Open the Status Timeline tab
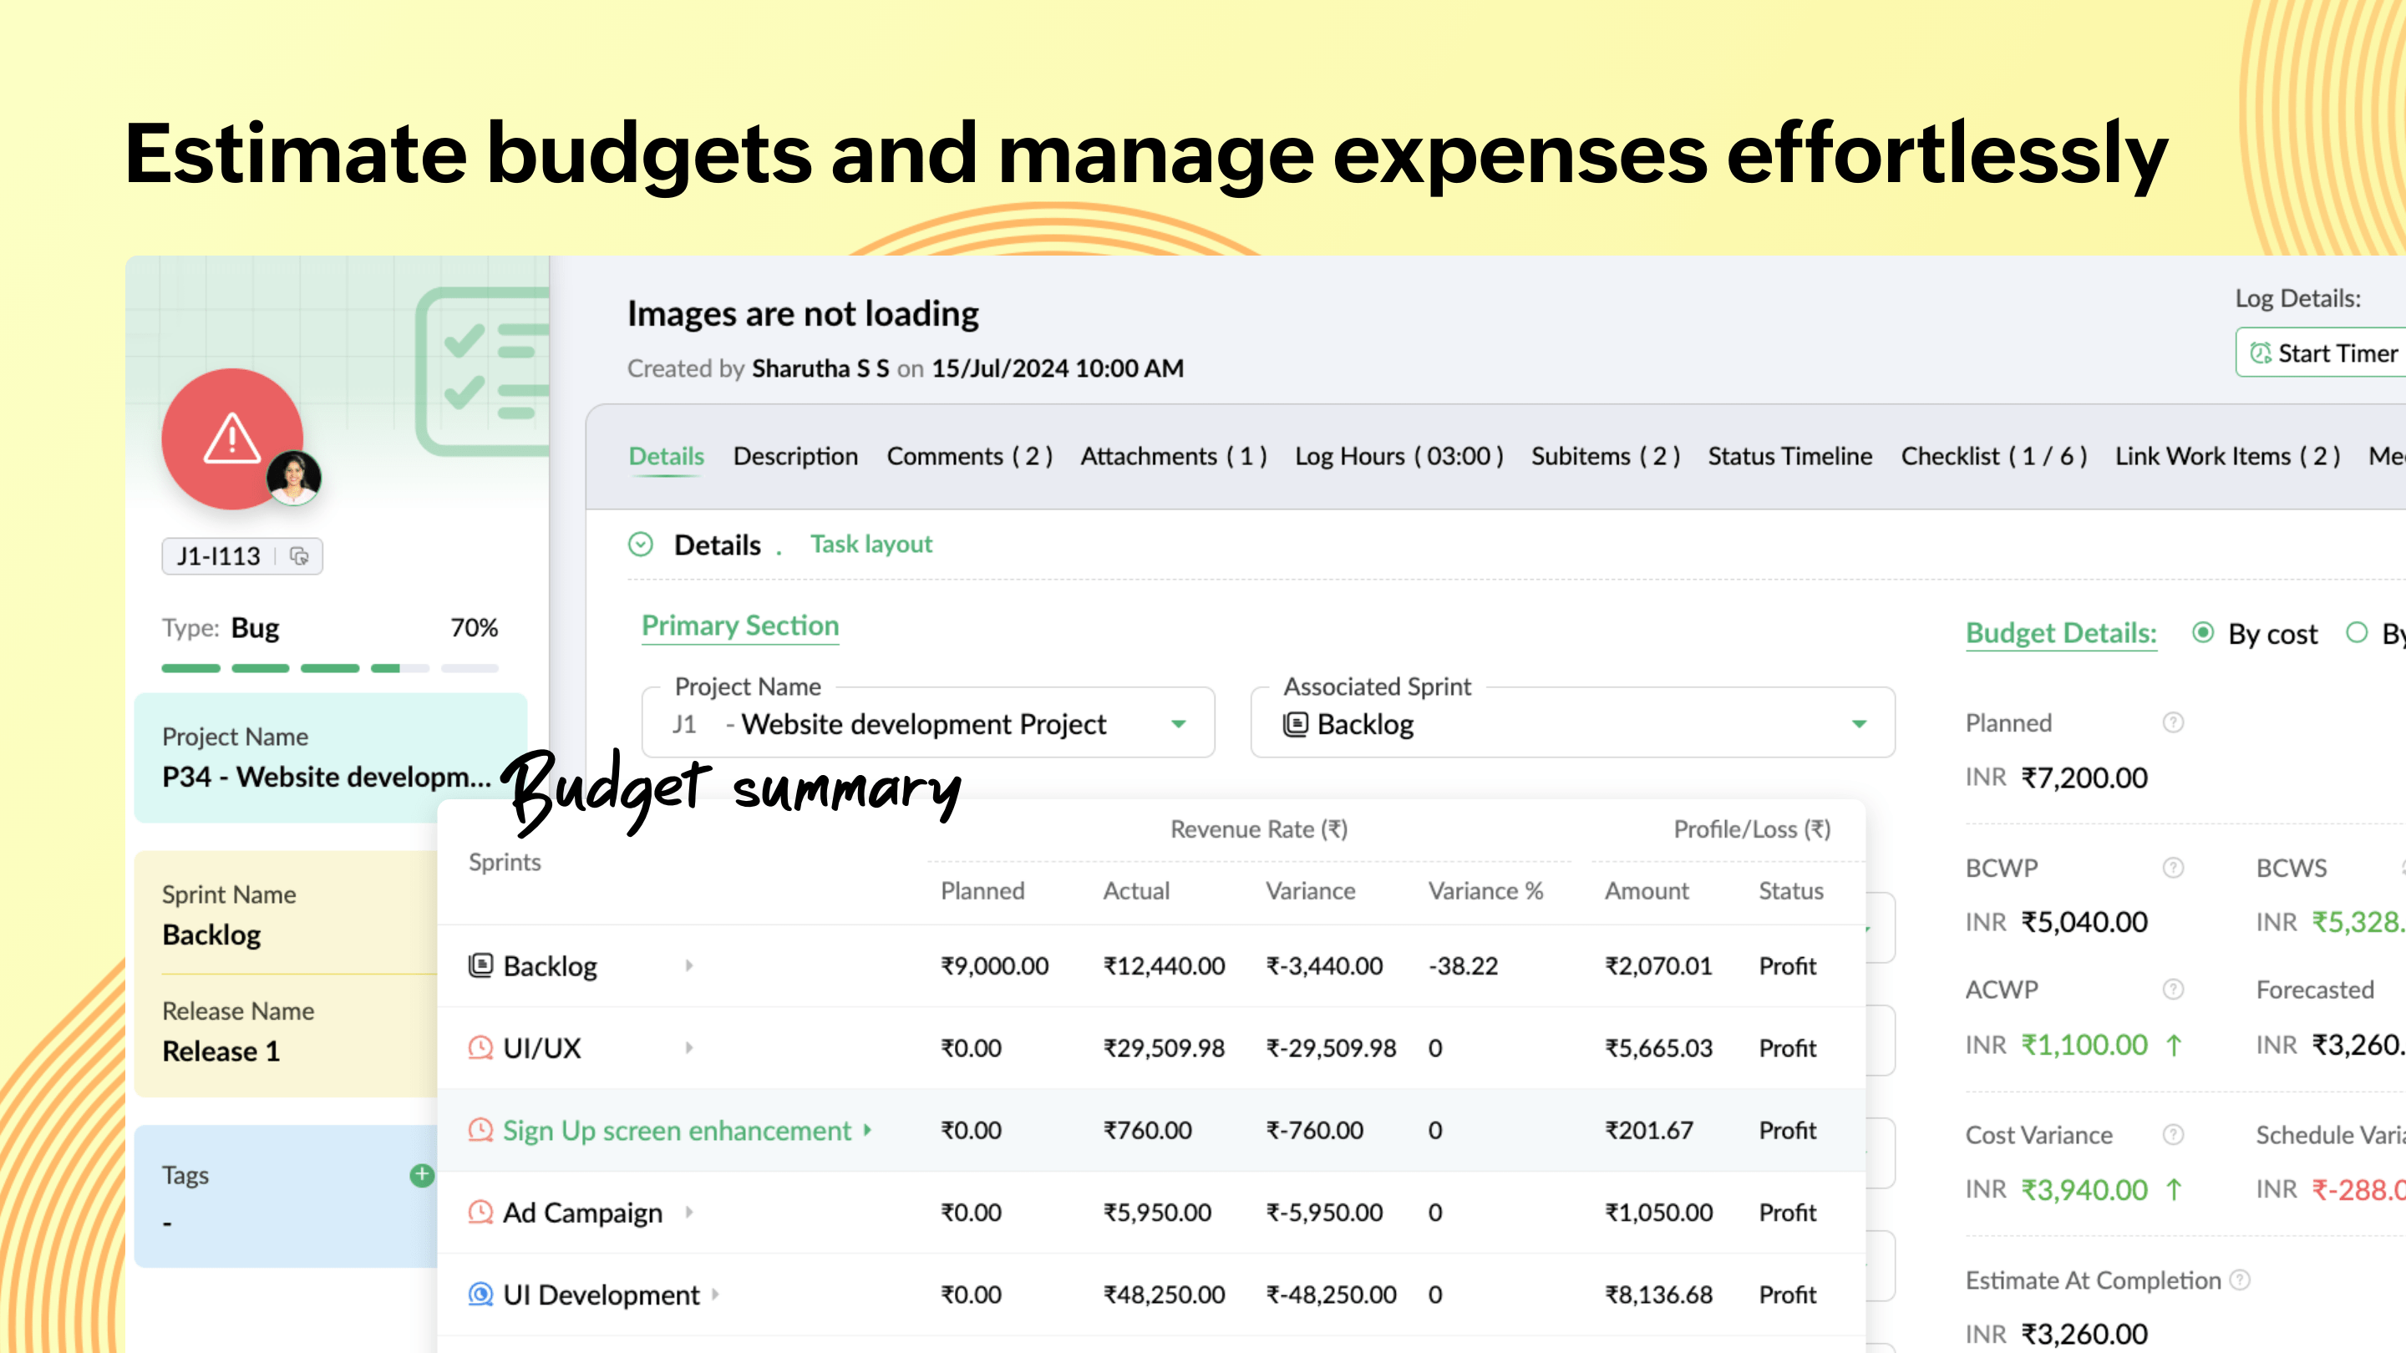 pos(1789,457)
